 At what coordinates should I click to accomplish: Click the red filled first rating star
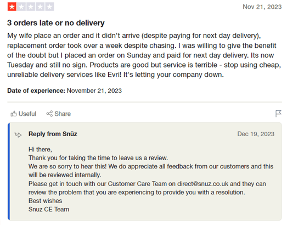pos(12,7)
